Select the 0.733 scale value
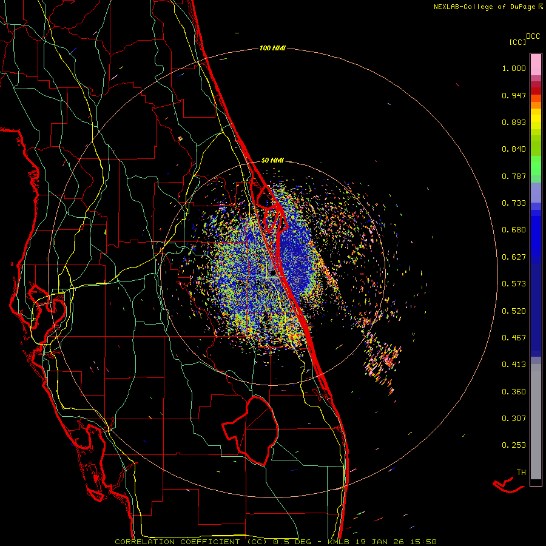 coord(514,203)
